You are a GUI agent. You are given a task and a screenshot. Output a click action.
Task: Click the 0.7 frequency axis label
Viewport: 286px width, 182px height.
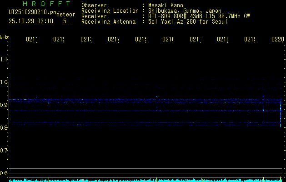tap(5, 150)
